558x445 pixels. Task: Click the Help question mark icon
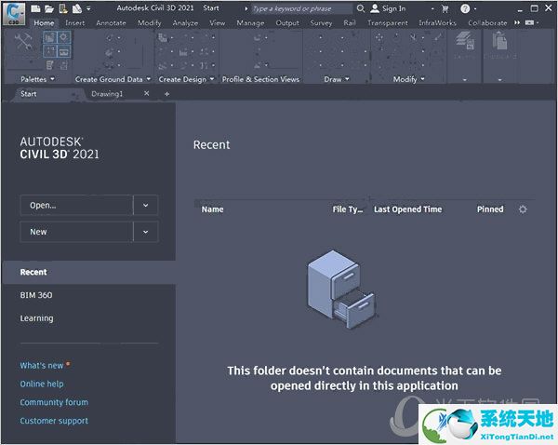(465, 8)
